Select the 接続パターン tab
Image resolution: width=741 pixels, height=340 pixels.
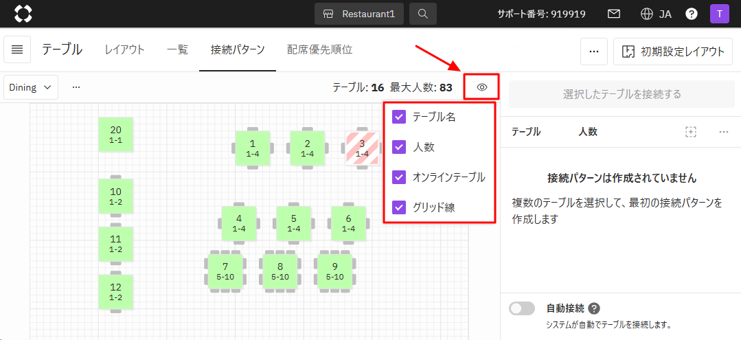click(x=237, y=49)
